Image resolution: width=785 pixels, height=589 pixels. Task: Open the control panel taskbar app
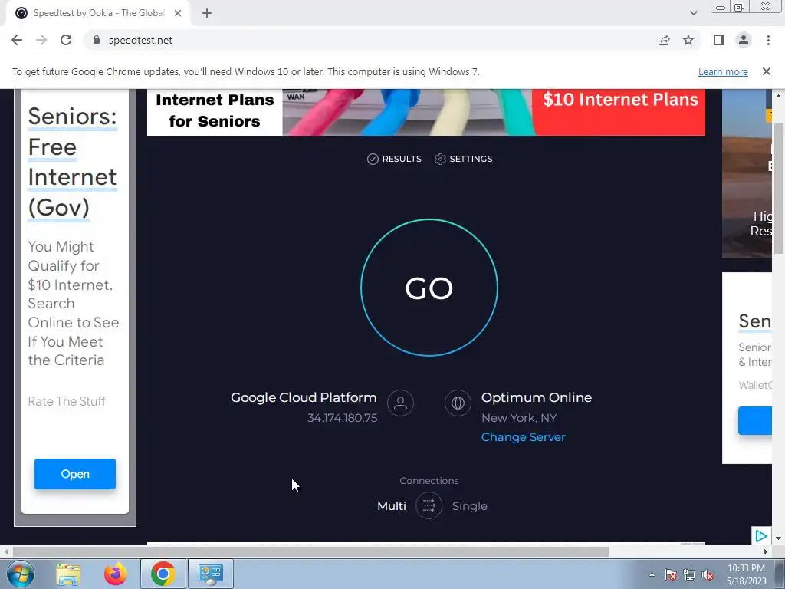click(x=210, y=574)
